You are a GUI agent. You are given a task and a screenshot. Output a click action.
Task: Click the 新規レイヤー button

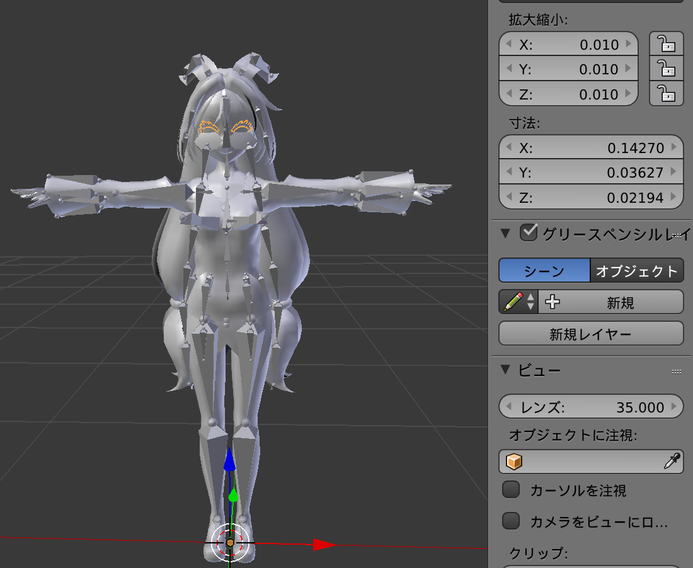click(x=590, y=333)
